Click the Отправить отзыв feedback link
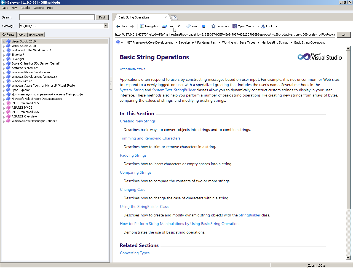 [132, 69]
